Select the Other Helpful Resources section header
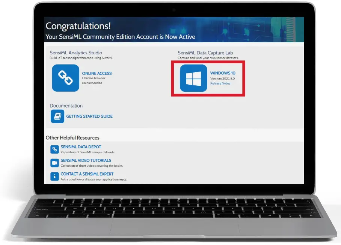Image resolution: width=341 pixels, height=245 pixels. tap(72, 137)
